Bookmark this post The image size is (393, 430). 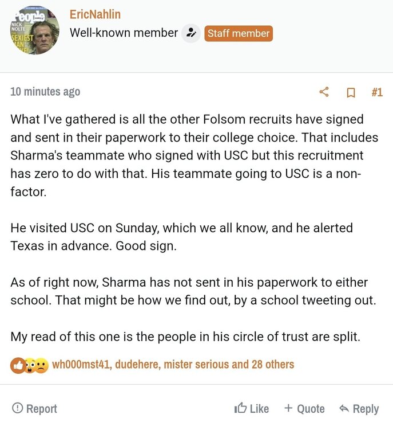point(351,92)
